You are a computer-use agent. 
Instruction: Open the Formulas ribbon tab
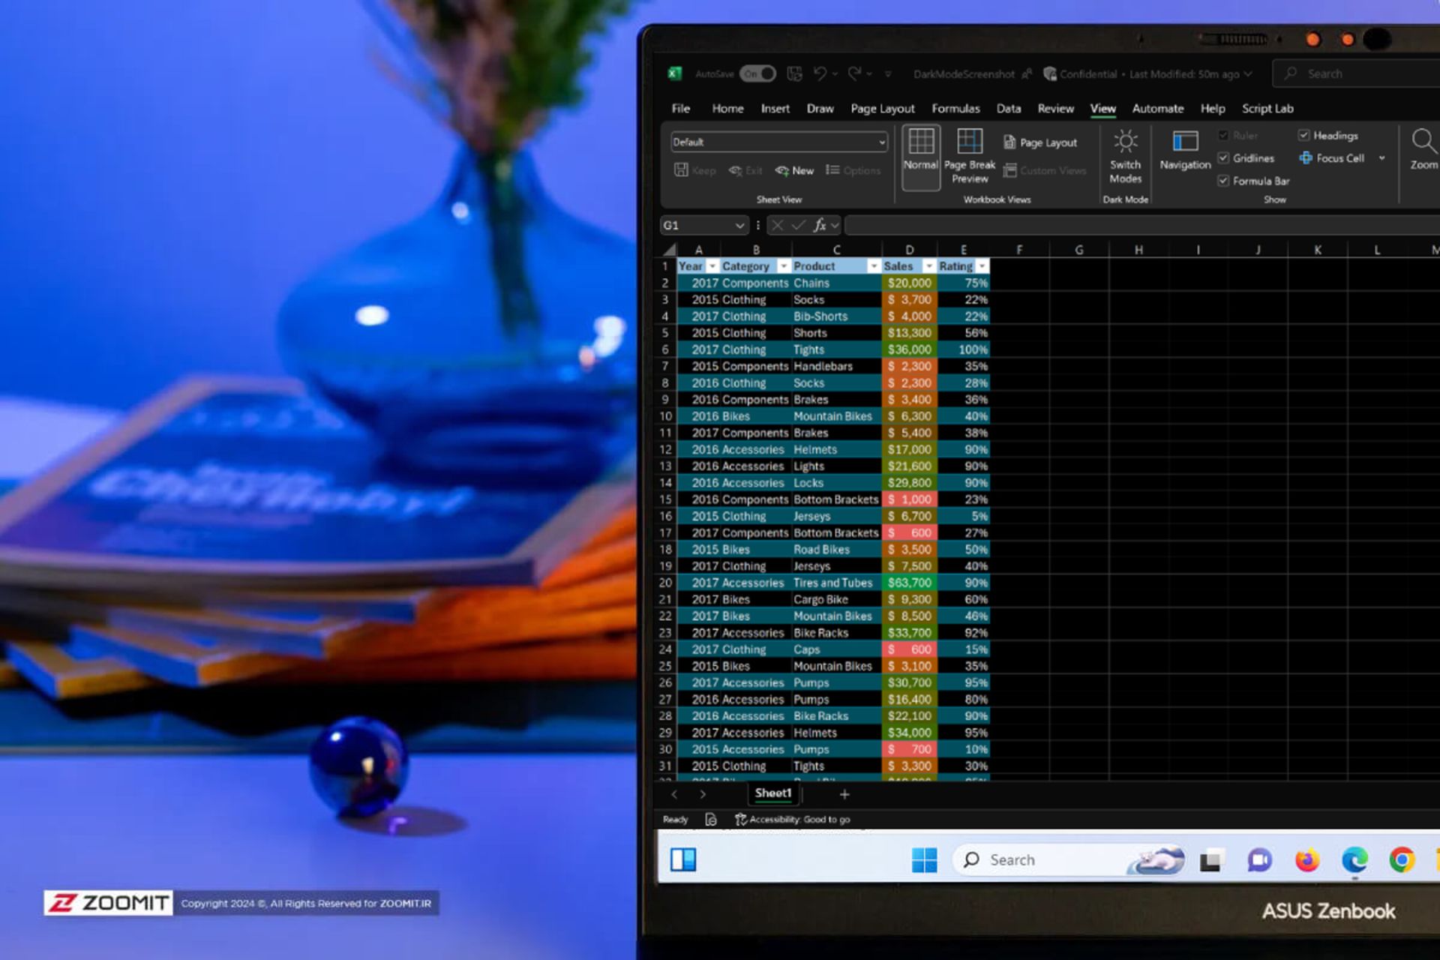(x=955, y=109)
